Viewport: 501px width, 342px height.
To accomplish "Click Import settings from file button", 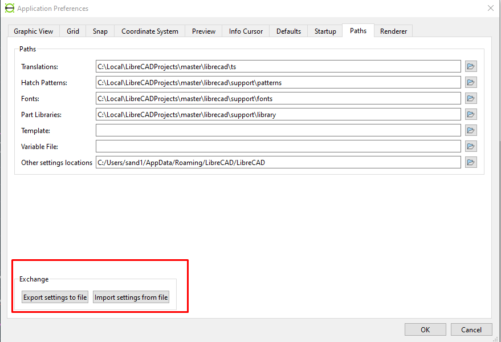I will pyautogui.click(x=131, y=297).
